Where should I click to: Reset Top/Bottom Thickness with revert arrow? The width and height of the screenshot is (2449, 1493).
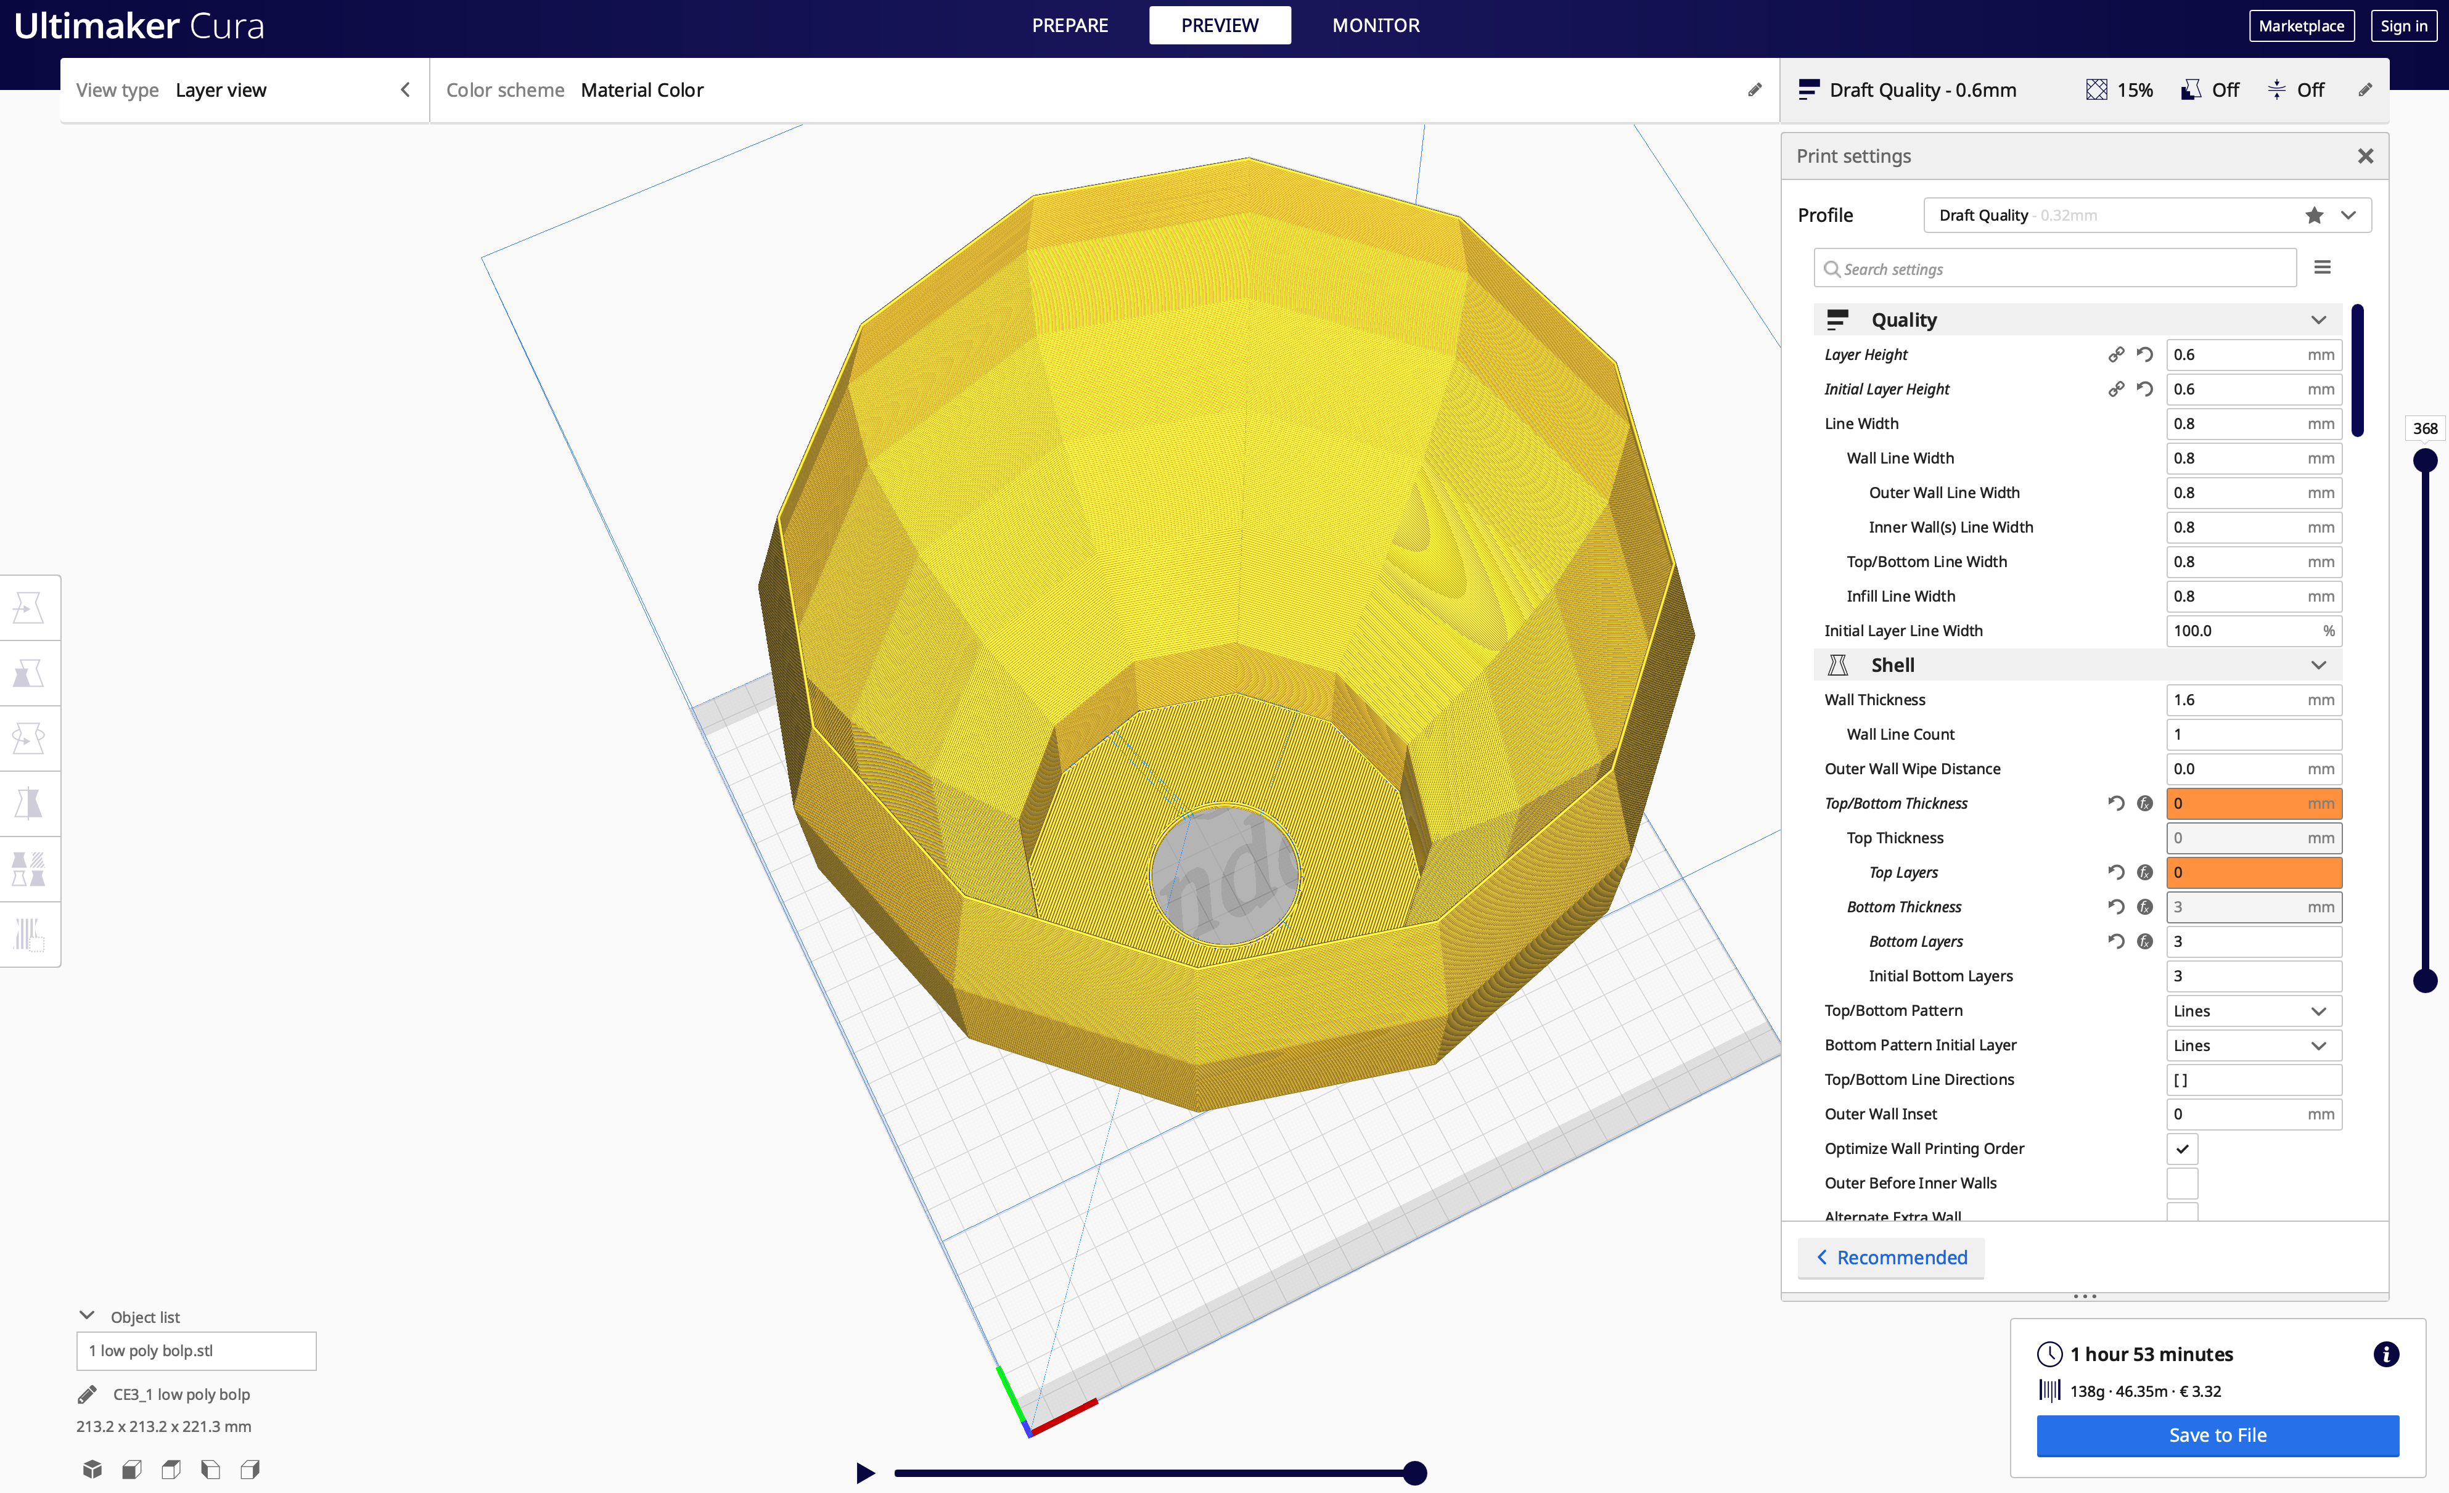2116,803
